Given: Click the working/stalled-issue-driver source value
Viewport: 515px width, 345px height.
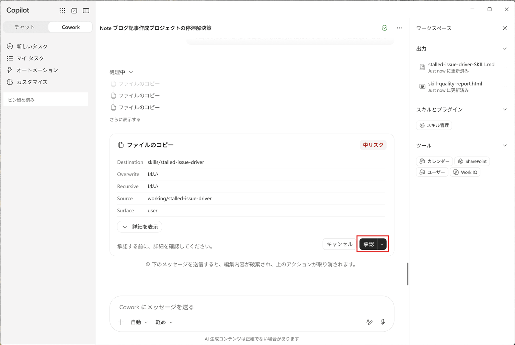Looking at the screenshot, I should pyautogui.click(x=180, y=199).
